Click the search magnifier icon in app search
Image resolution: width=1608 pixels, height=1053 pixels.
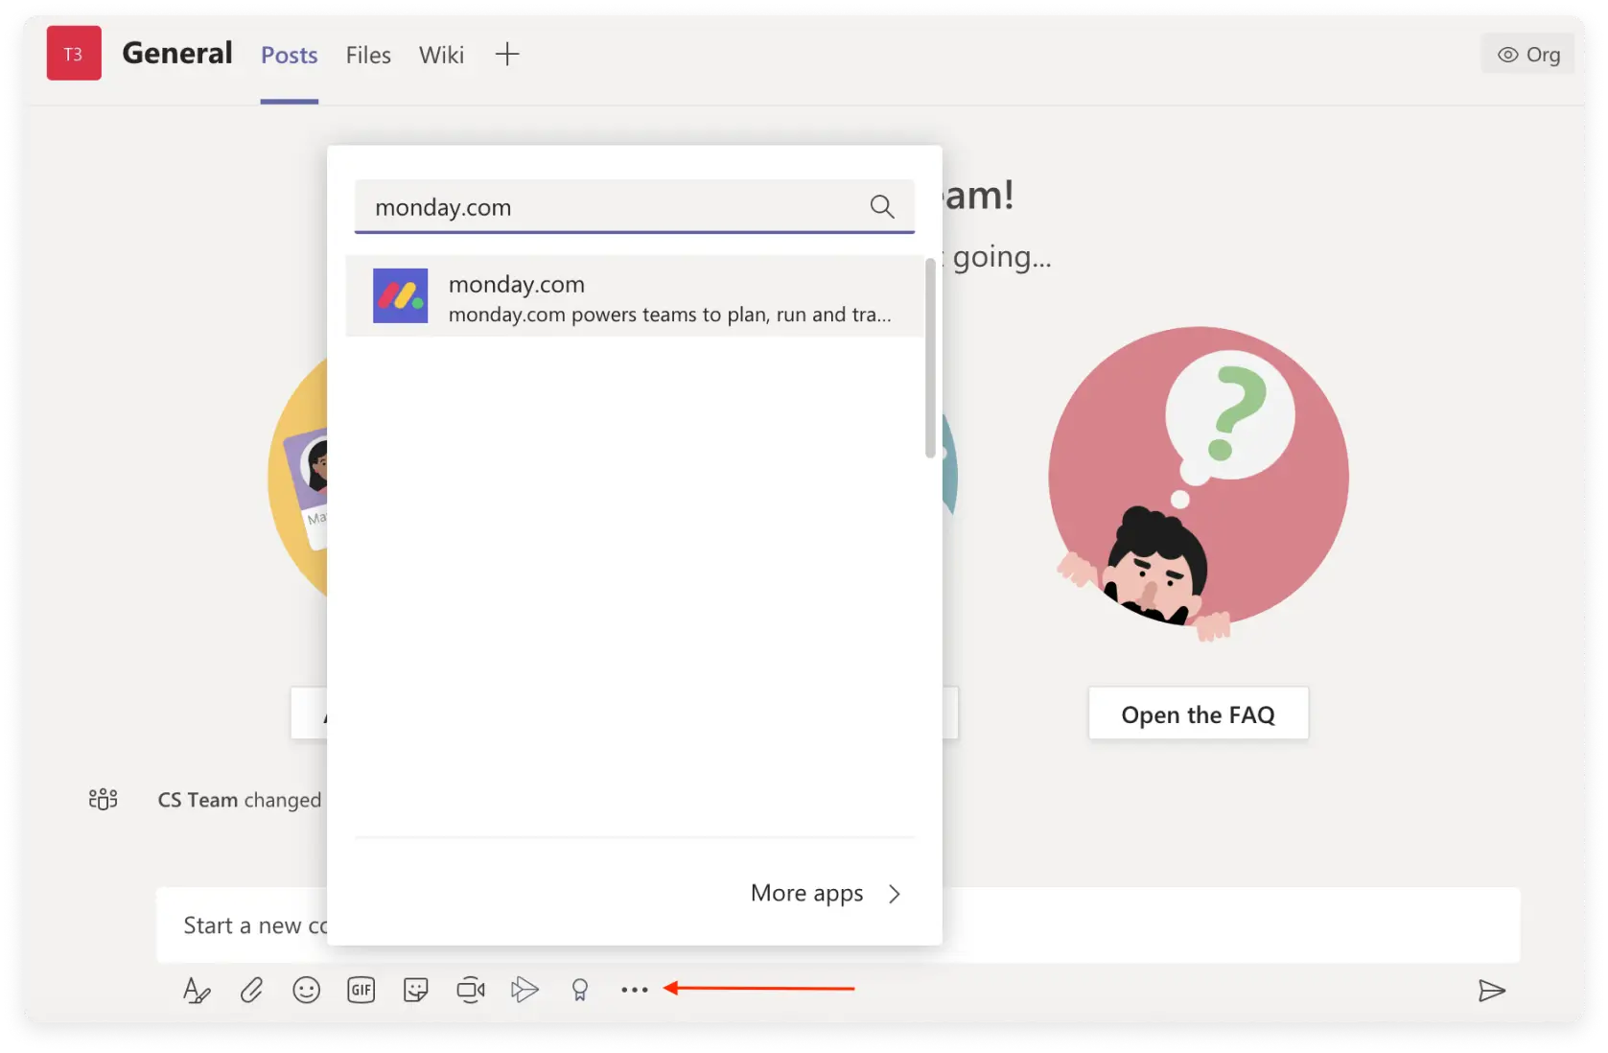point(881,206)
